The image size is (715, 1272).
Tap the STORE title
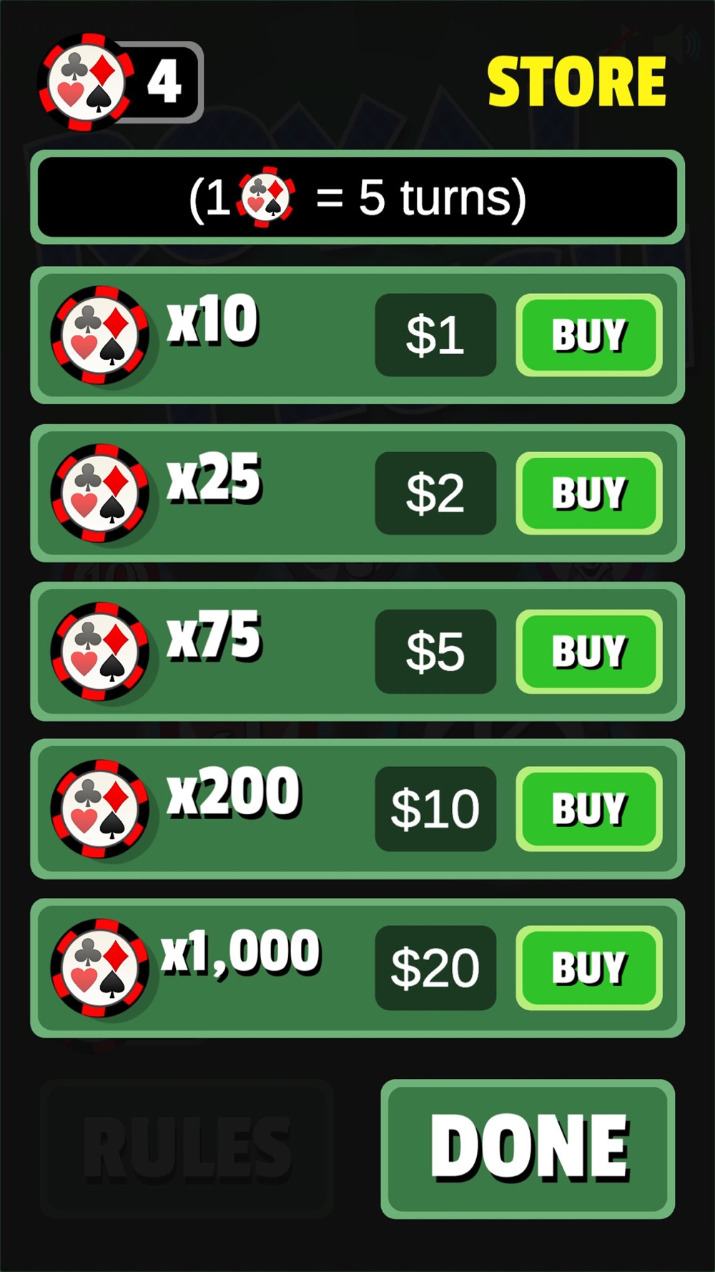click(x=576, y=82)
